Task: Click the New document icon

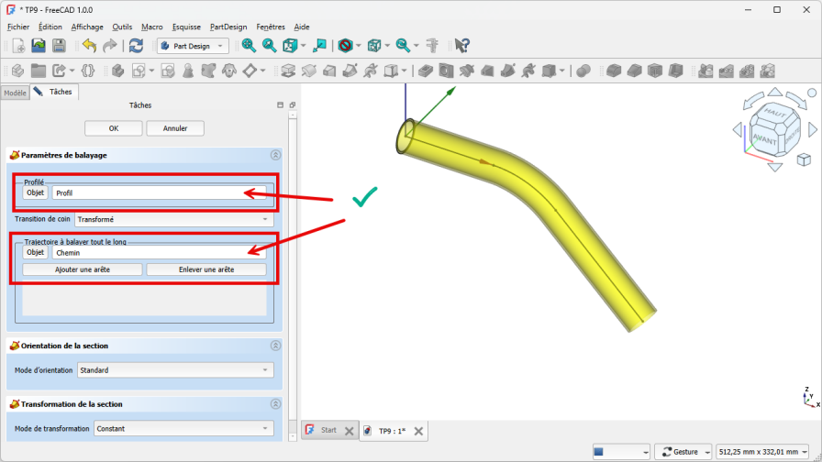Action: pyautogui.click(x=17, y=45)
